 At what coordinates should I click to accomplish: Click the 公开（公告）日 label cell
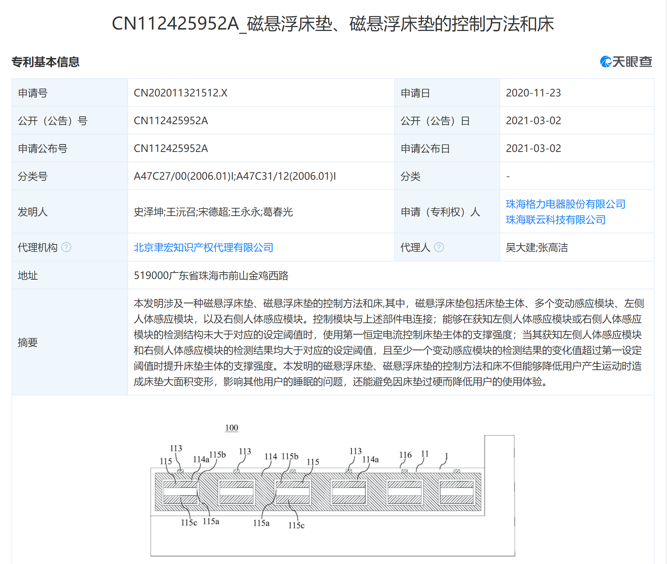coord(447,121)
